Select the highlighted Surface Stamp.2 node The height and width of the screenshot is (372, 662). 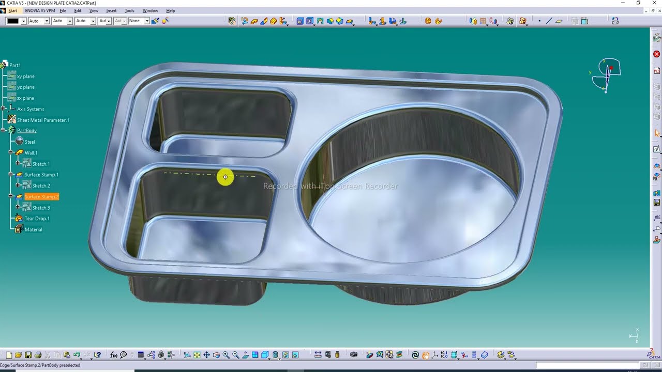tap(41, 197)
